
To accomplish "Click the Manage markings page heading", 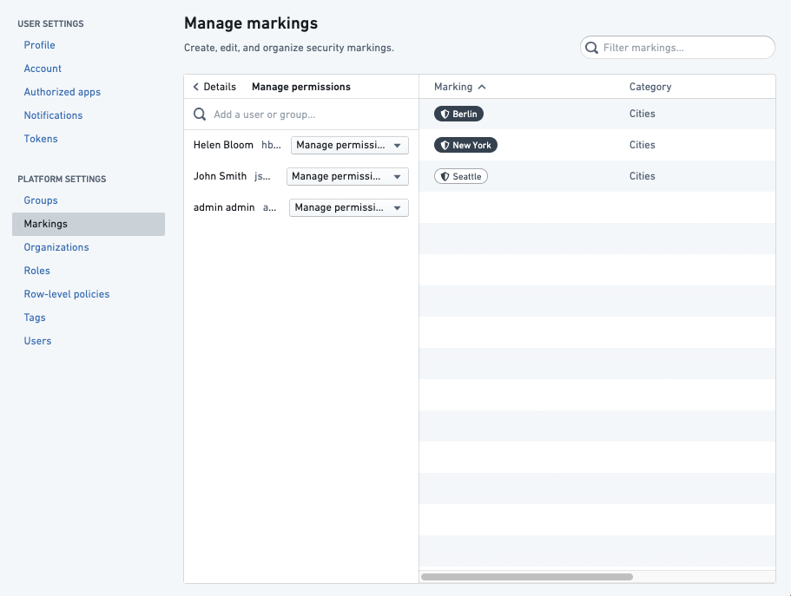I will click(x=251, y=23).
